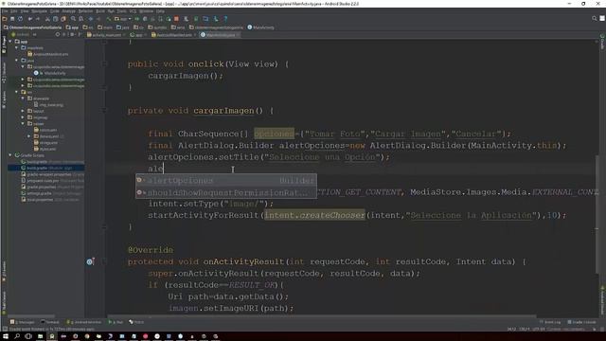This screenshot has width=606, height=341.
Task: Collapse the Gradle Scripts node
Action: click(10, 155)
